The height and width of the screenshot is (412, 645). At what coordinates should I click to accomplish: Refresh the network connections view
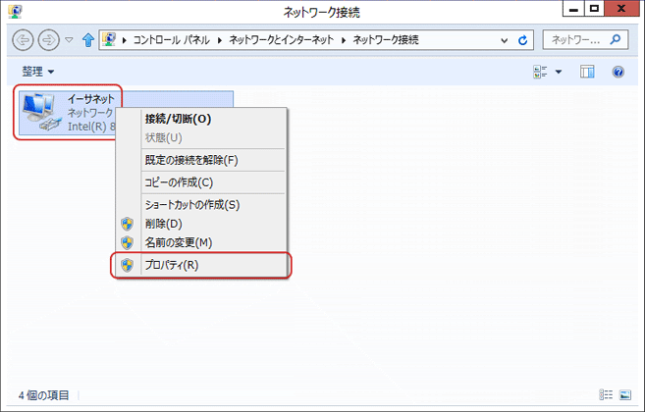tap(522, 40)
